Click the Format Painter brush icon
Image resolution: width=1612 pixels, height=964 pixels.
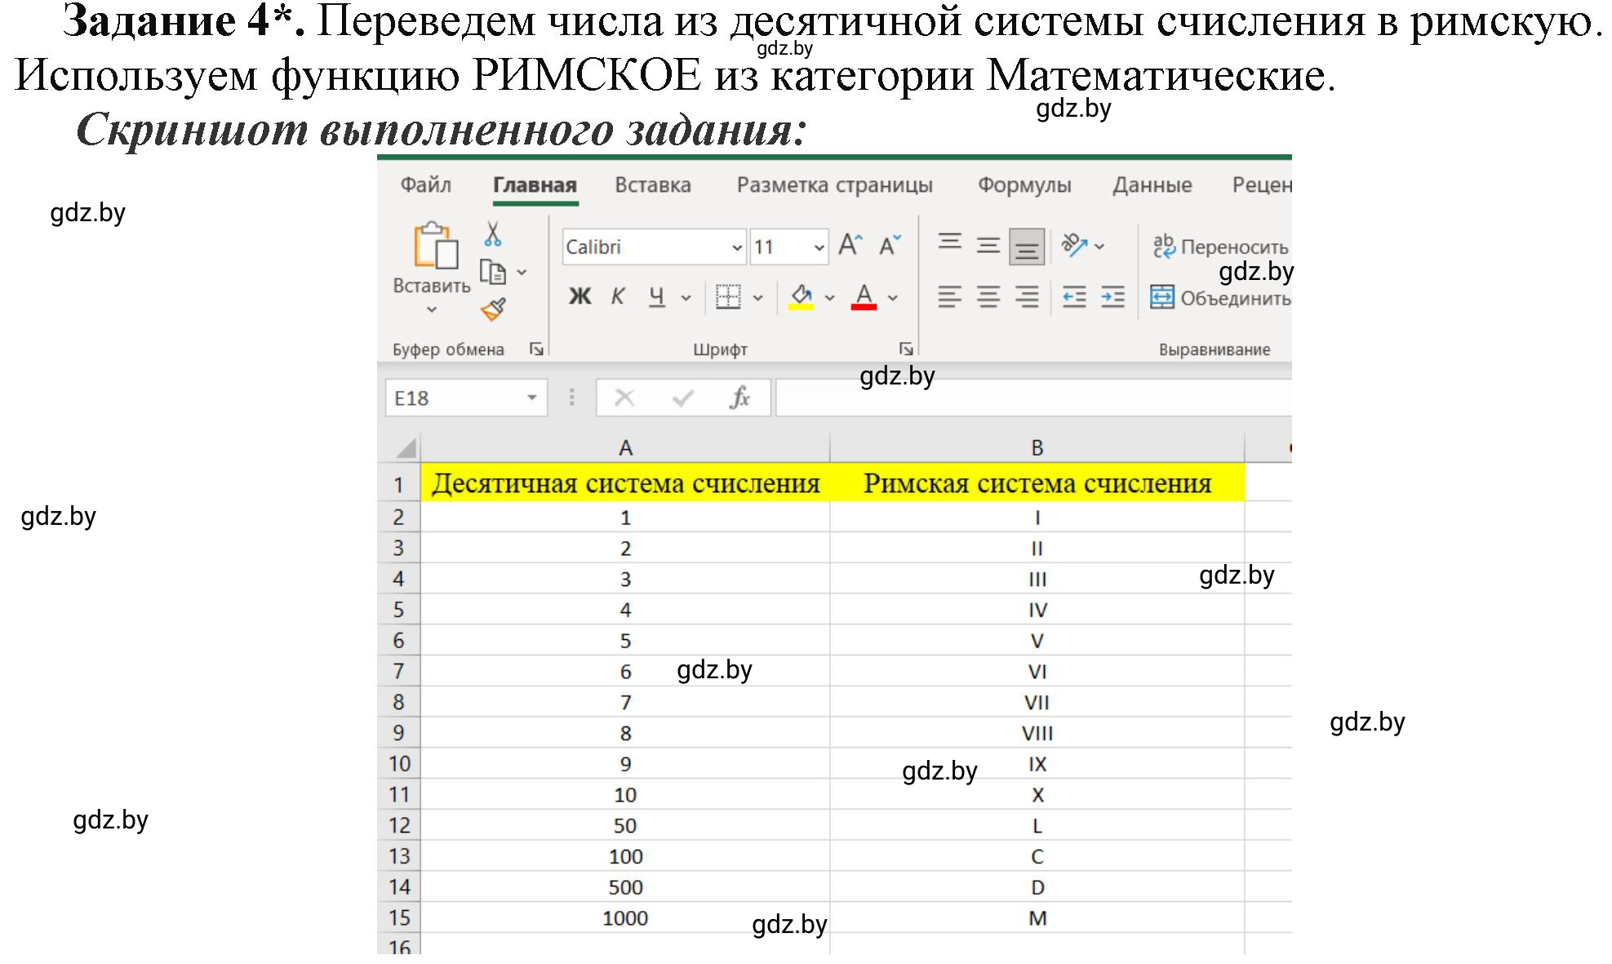coord(493,309)
